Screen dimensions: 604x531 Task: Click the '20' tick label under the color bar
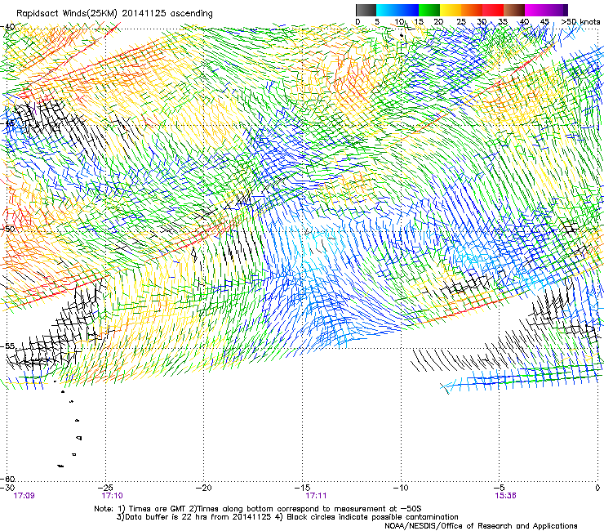(x=439, y=21)
